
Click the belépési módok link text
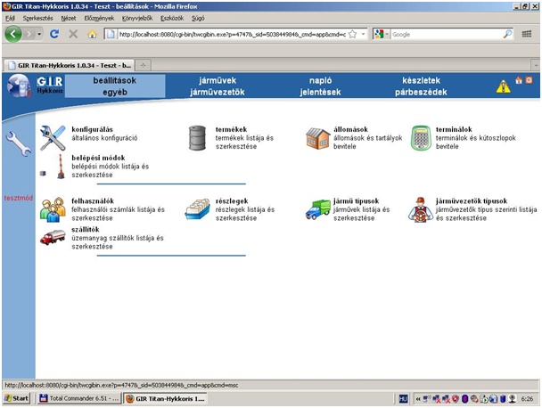pyautogui.click(x=99, y=158)
